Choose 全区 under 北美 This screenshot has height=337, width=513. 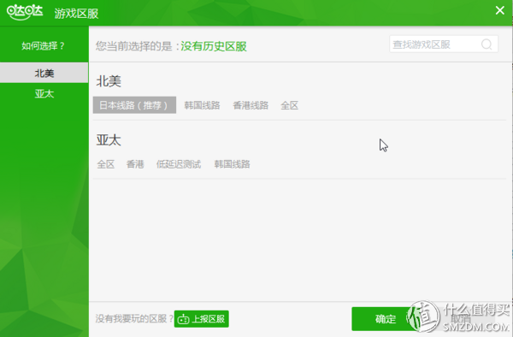pos(290,105)
